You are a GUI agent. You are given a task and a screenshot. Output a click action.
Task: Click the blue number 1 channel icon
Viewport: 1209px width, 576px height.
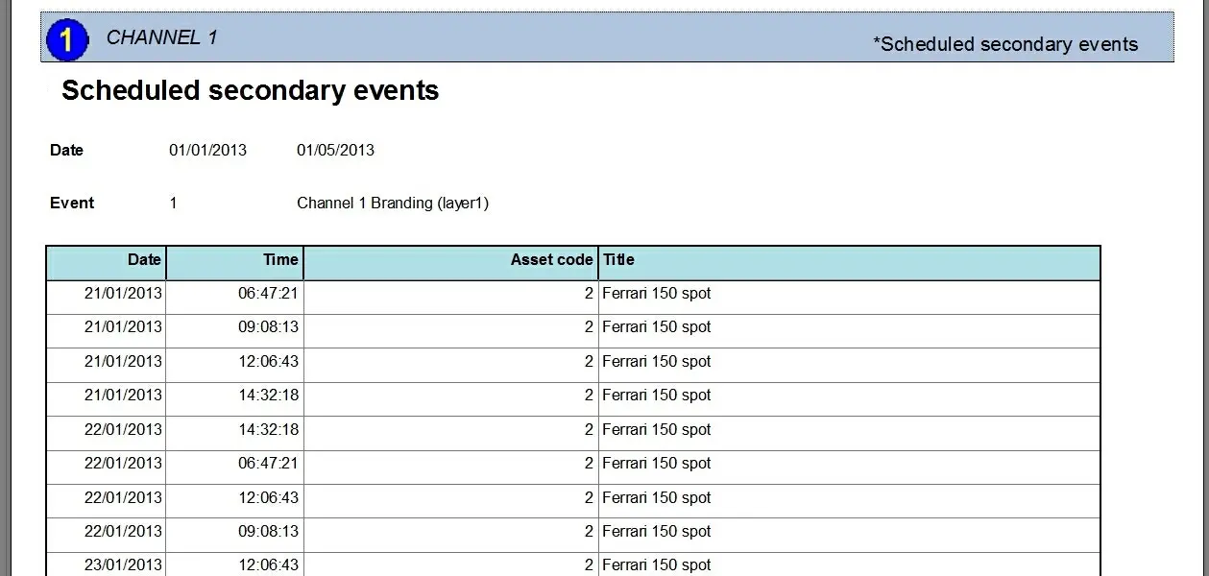(66, 39)
